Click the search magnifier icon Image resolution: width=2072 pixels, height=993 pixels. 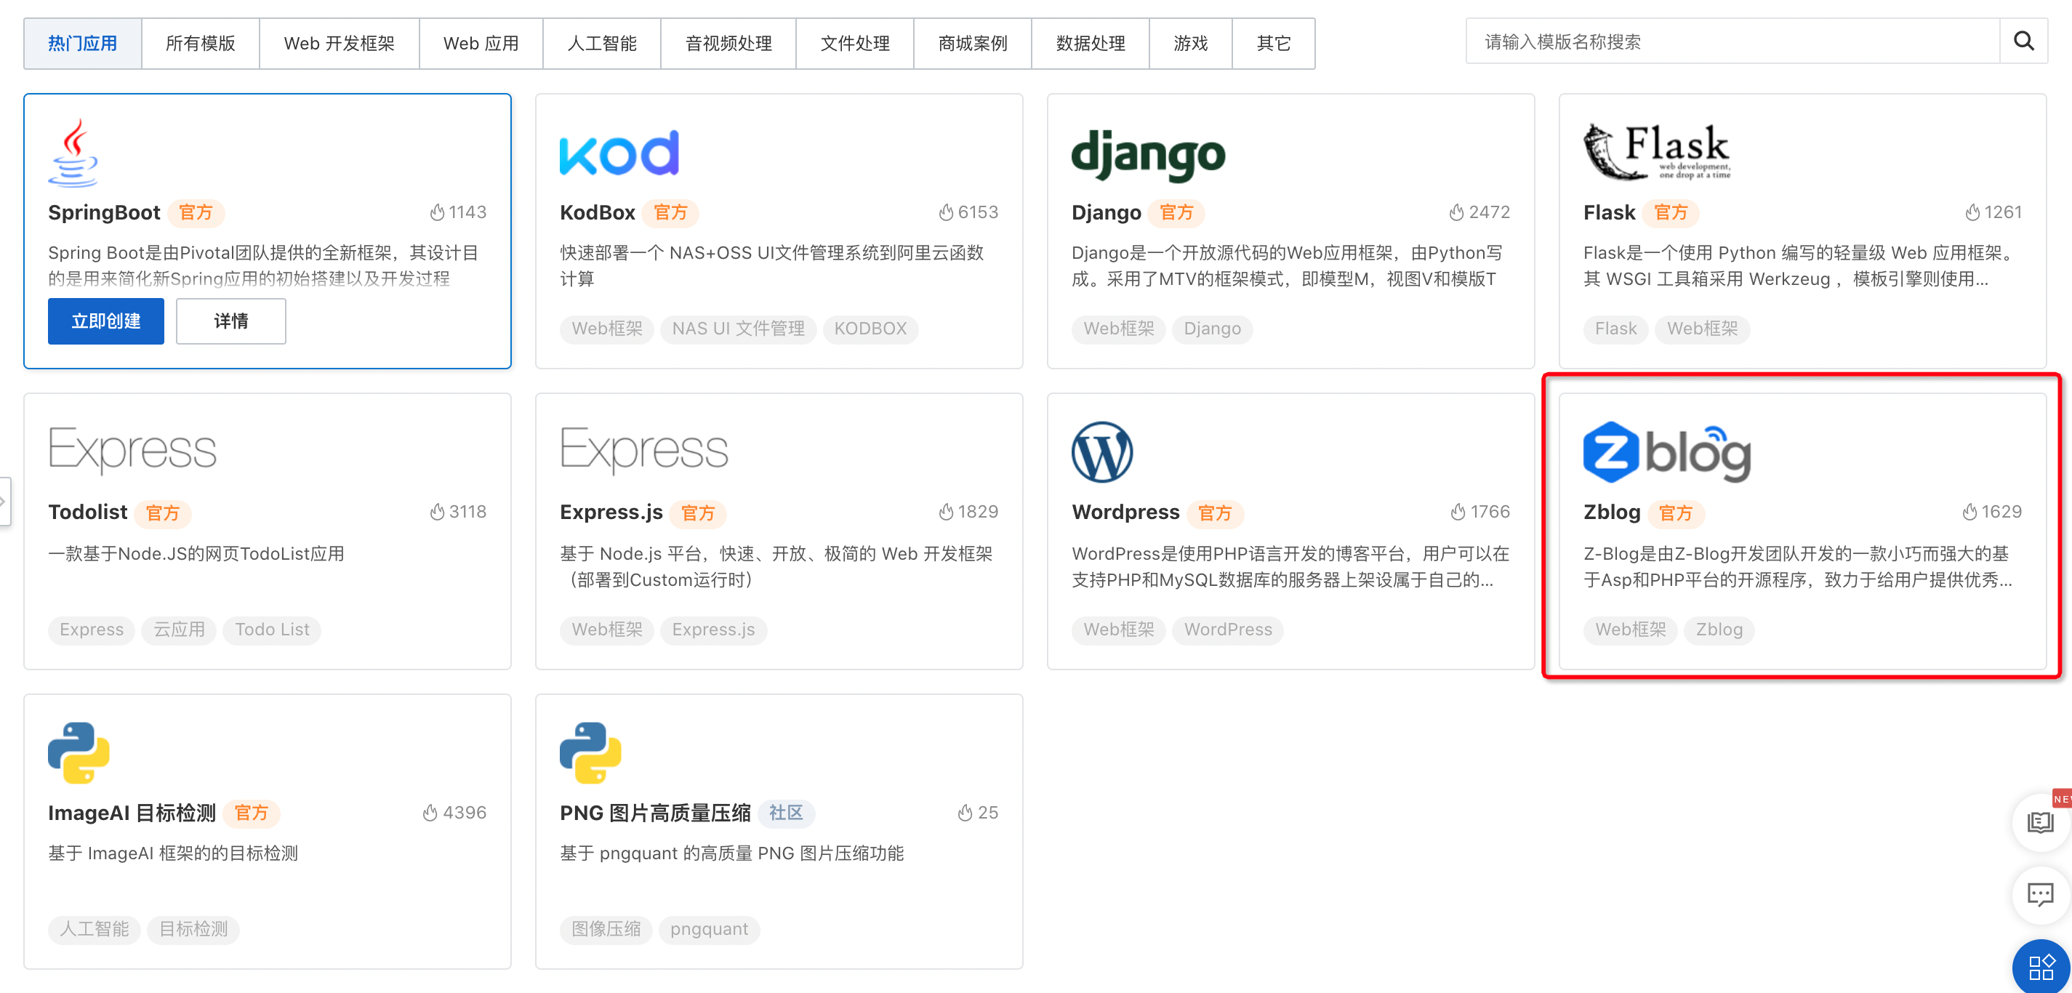coord(2023,41)
